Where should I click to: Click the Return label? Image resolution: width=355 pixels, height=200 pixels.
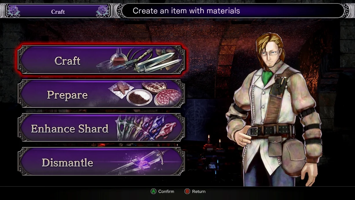click(199, 191)
